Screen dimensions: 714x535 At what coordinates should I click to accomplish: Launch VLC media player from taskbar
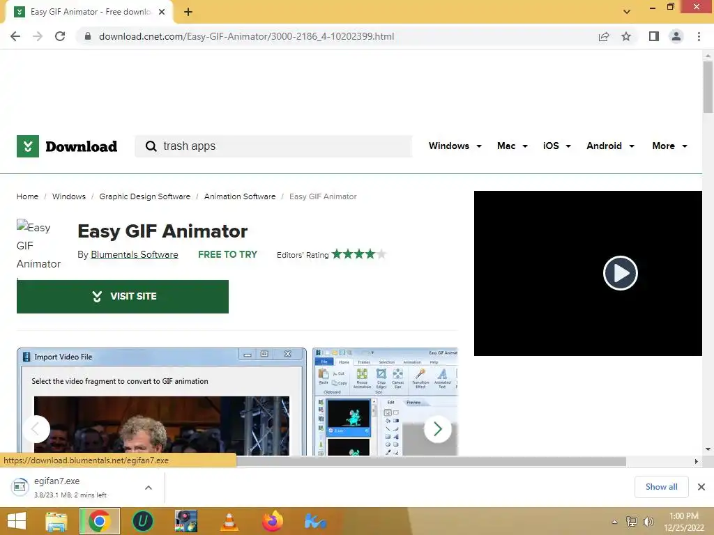click(x=229, y=521)
